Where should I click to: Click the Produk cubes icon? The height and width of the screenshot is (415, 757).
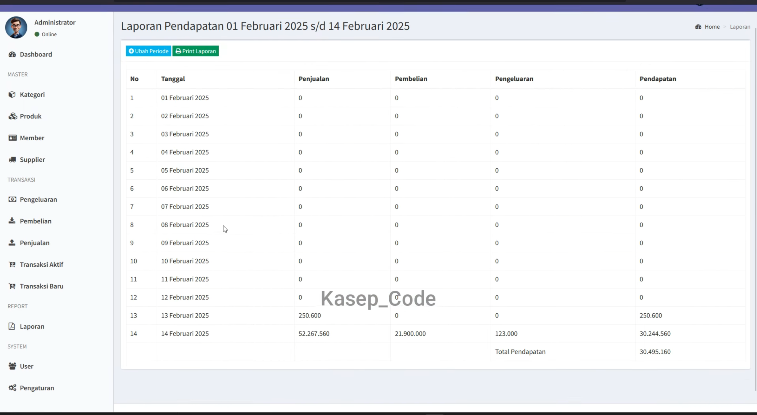12,116
